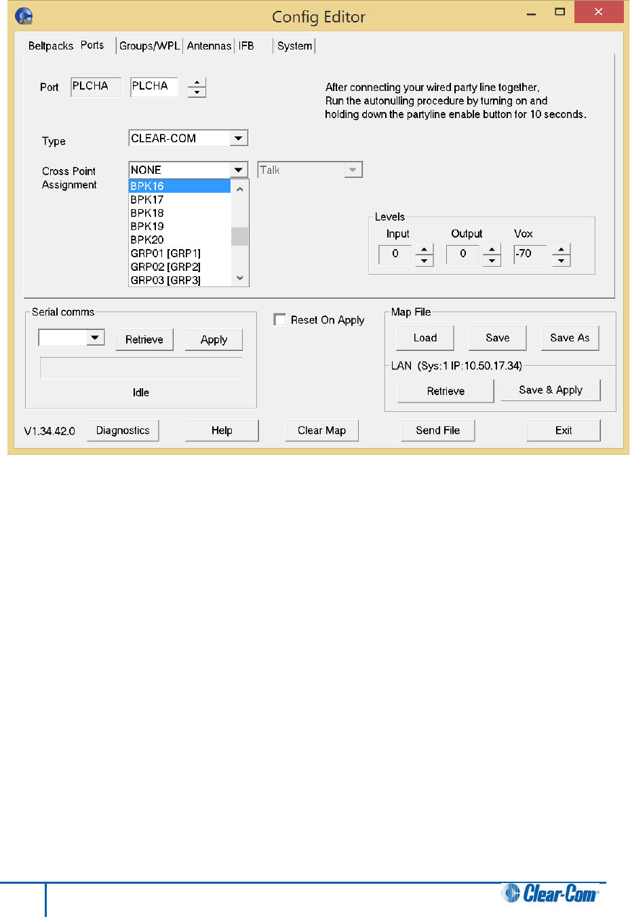Decrease the Output level

492,260
